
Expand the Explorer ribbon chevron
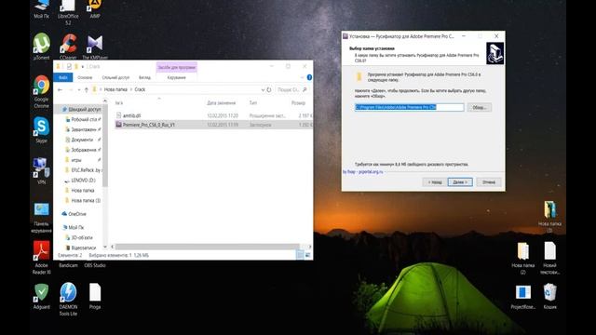tap(302, 77)
